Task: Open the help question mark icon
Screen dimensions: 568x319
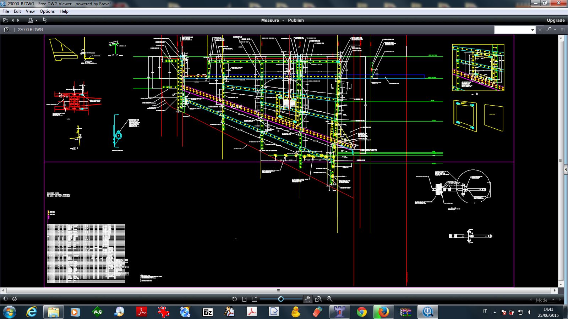Action: (6, 30)
